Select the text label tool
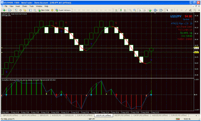 point(199,10)
